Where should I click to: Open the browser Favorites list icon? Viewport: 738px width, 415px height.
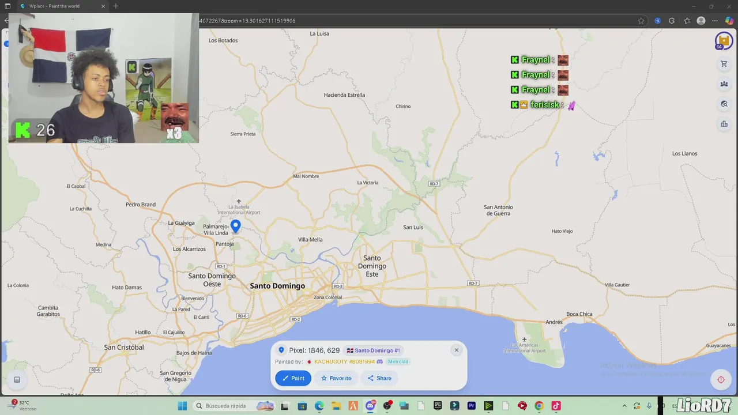pyautogui.click(x=687, y=21)
